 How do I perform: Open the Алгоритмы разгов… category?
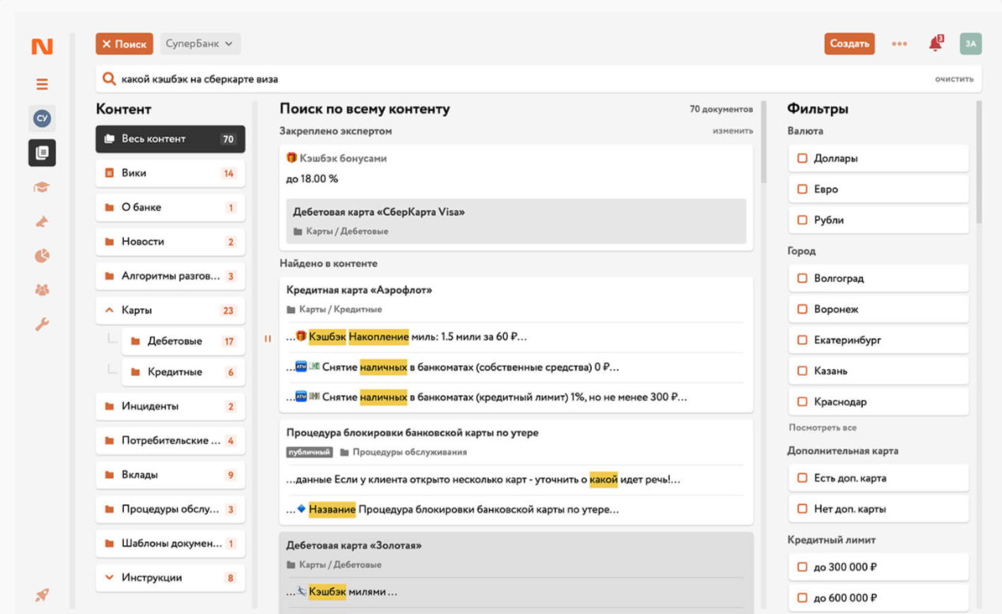pos(170,277)
